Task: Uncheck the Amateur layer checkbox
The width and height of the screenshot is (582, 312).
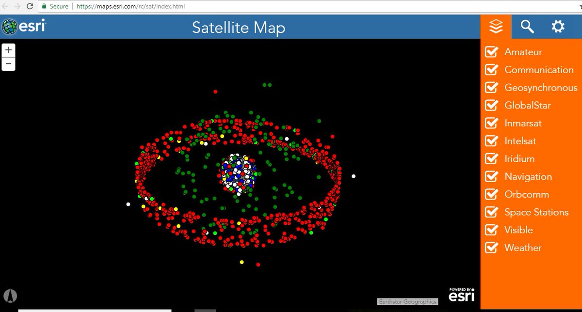Action: click(491, 52)
